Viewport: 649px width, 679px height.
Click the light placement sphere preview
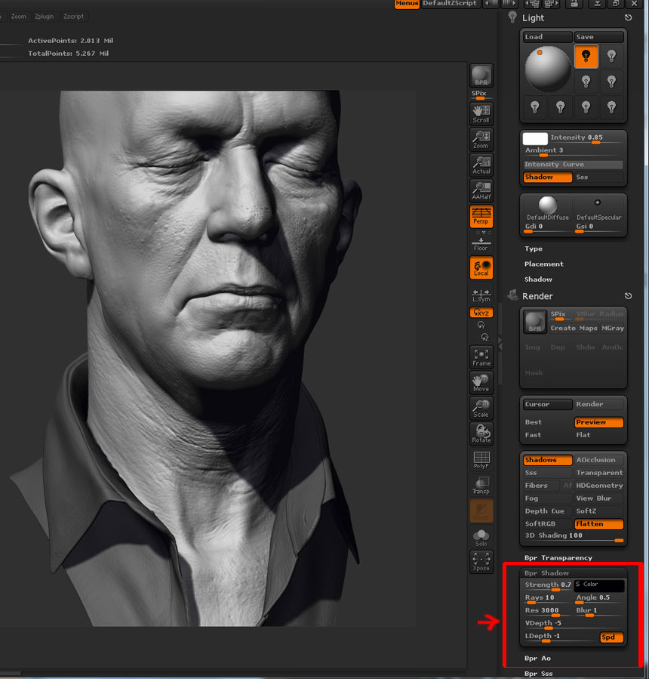click(x=548, y=69)
